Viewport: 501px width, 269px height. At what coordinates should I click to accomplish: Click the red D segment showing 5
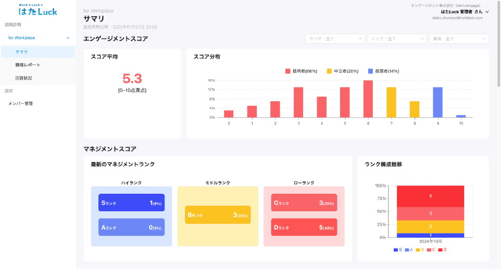(430, 196)
